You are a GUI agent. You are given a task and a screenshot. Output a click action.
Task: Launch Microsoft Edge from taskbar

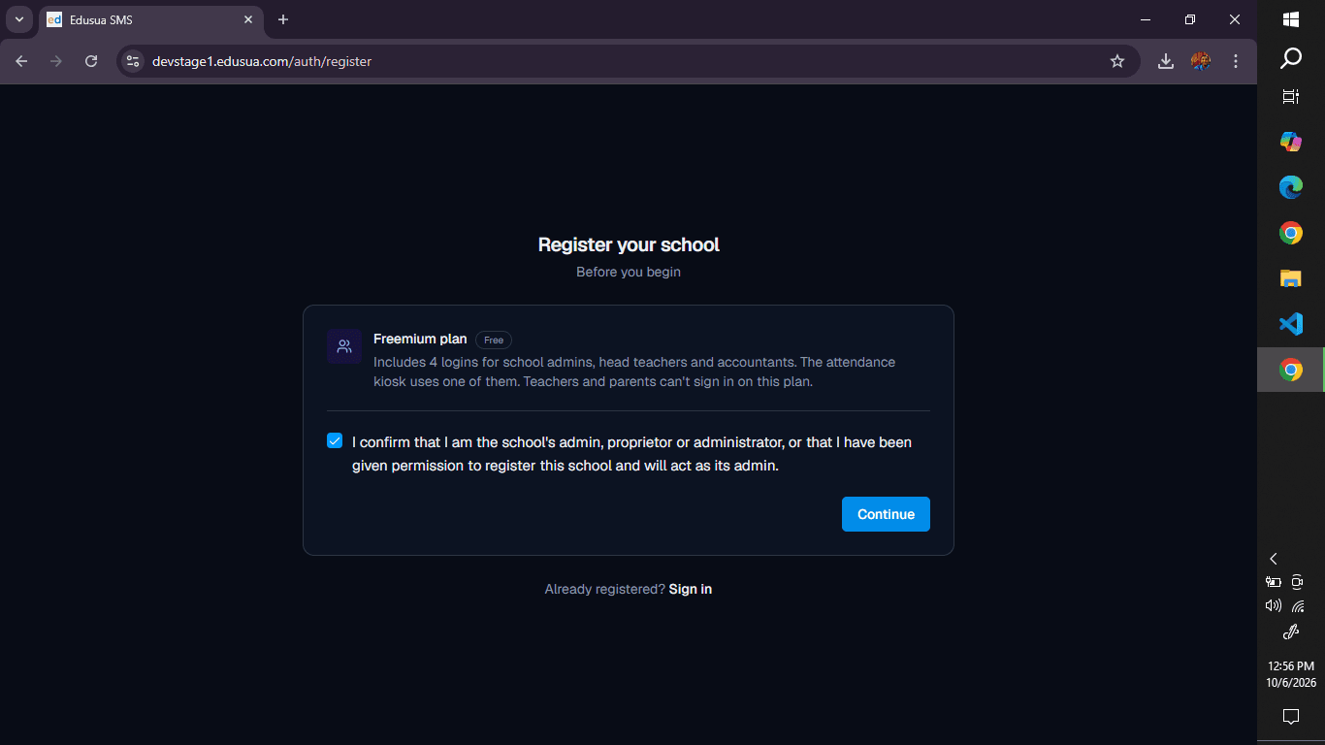[x=1291, y=187]
